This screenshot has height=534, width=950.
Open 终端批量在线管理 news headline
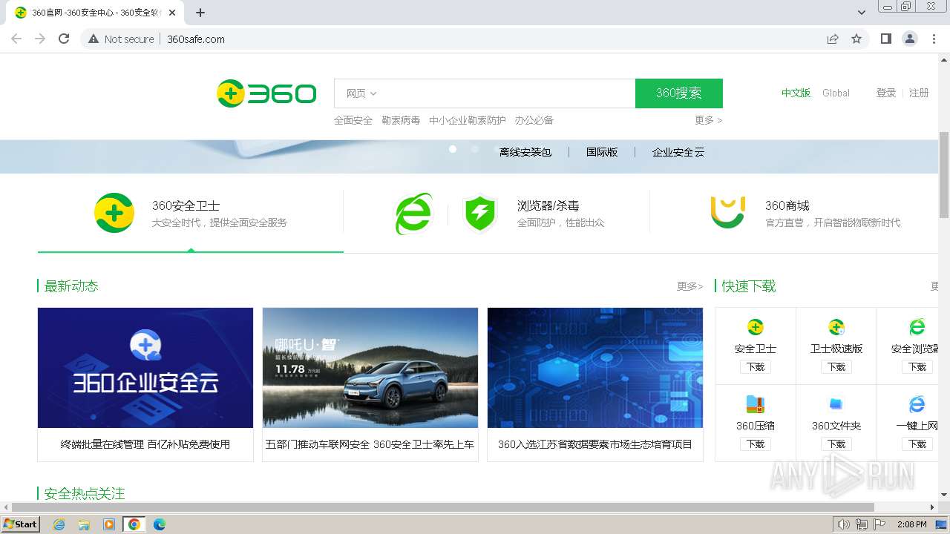pyautogui.click(x=145, y=444)
